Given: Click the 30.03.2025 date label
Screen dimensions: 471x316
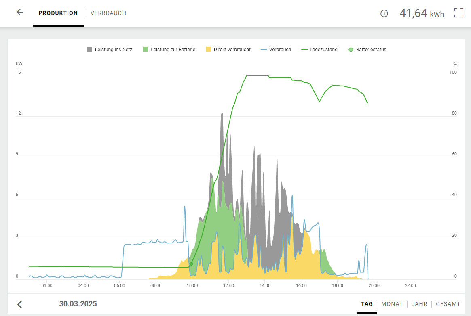Looking at the screenshot, I should [78, 304].
